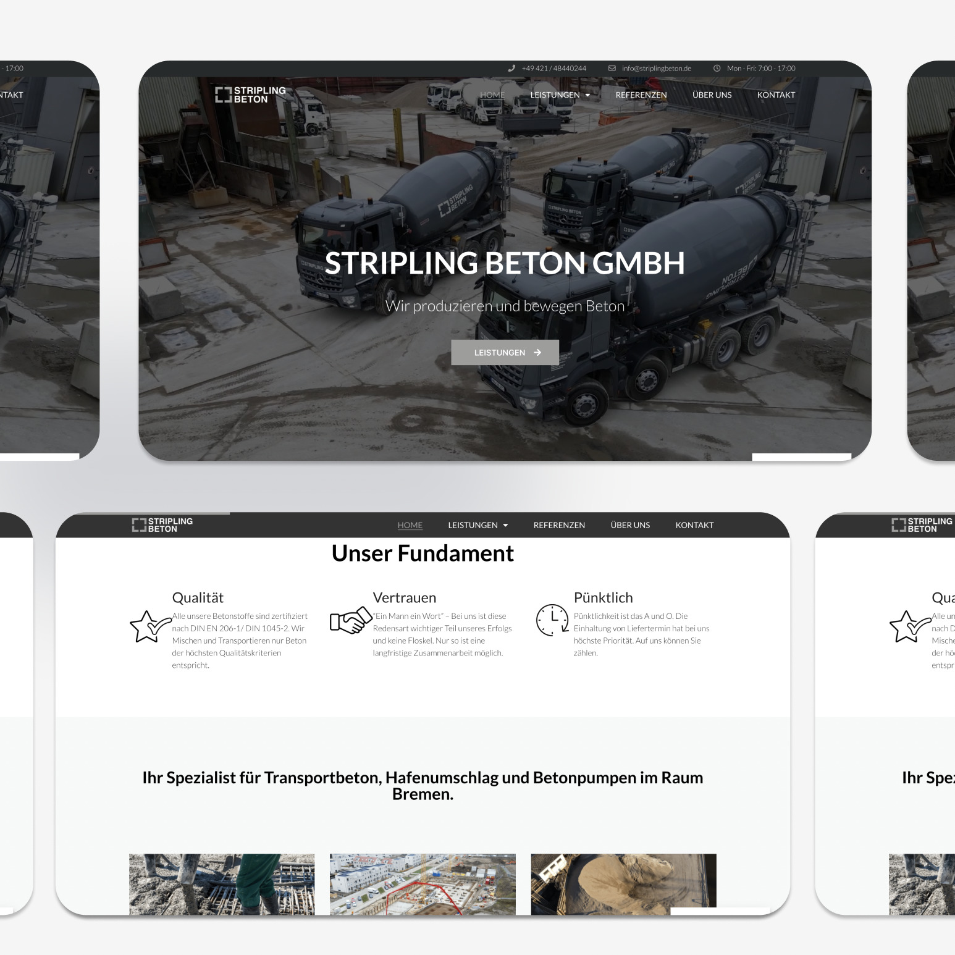
Task: Click the Stripling Beton logo in hero header
Action: [x=250, y=95]
